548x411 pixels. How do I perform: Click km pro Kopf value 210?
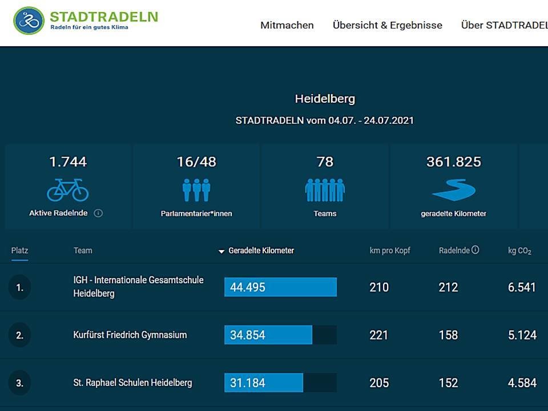(x=379, y=287)
